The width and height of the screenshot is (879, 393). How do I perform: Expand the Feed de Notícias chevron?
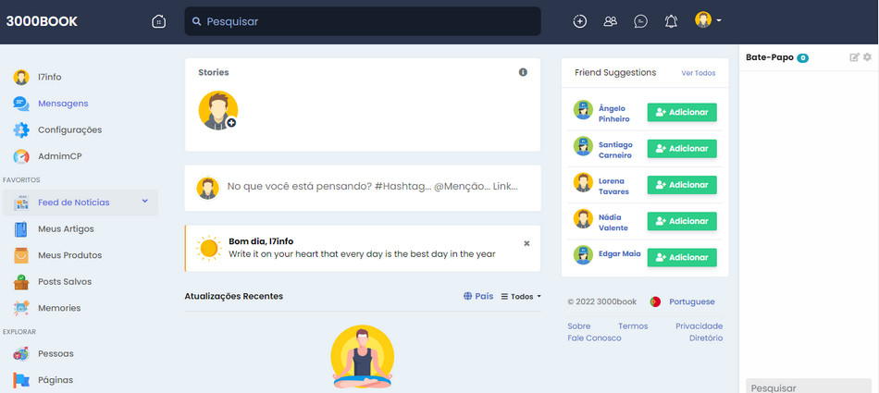[144, 201]
